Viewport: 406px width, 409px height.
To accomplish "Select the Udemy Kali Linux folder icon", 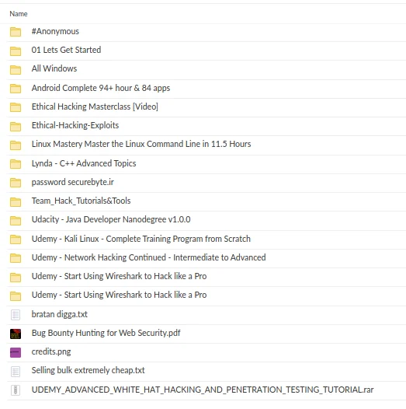I will (16, 239).
